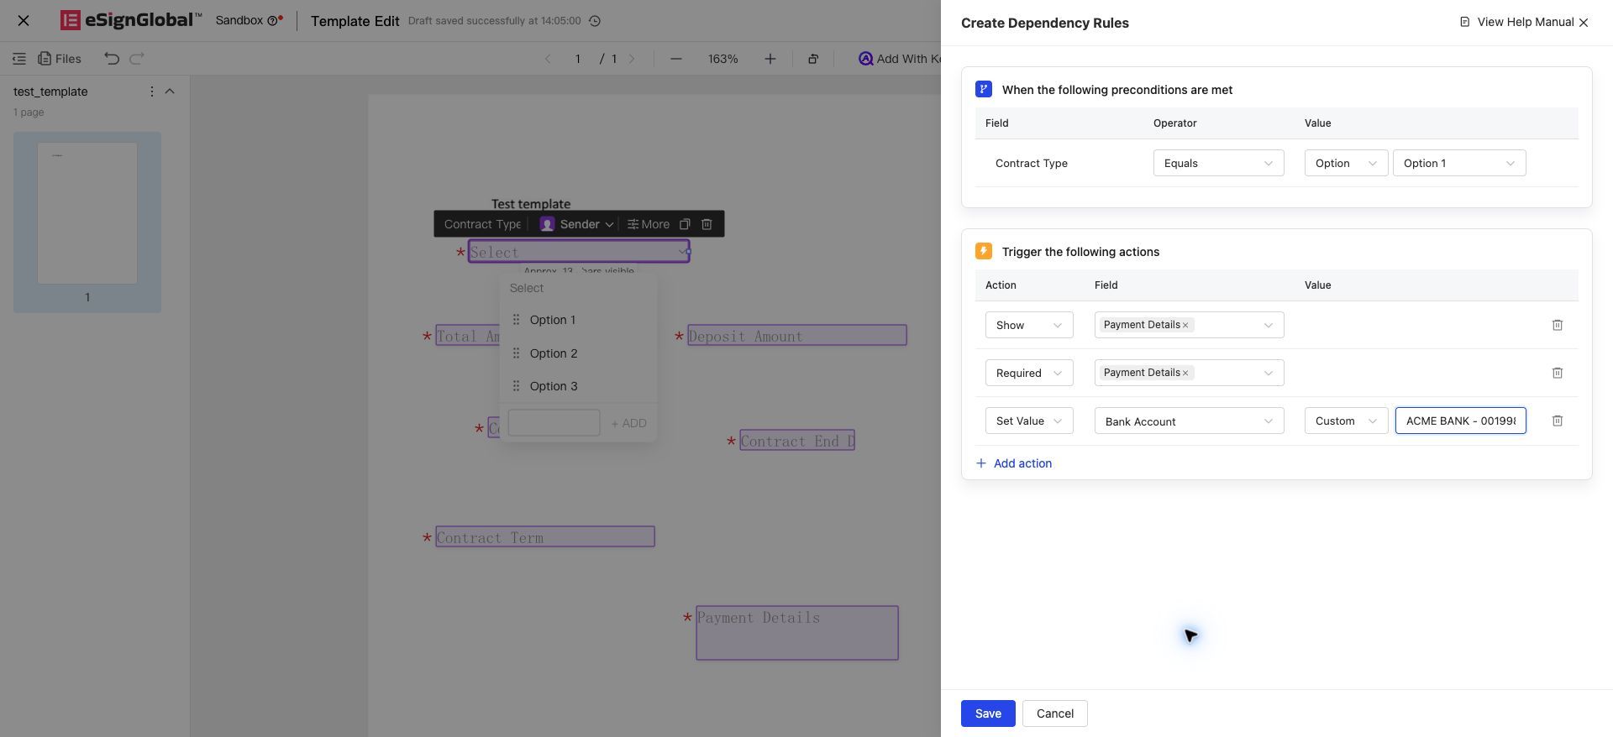Zoom out of the document
The height and width of the screenshot is (737, 1613).
pos(676,59)
